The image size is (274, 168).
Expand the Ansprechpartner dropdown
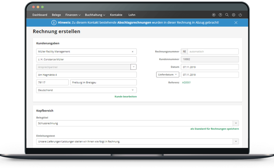click(x=133, y=67)
